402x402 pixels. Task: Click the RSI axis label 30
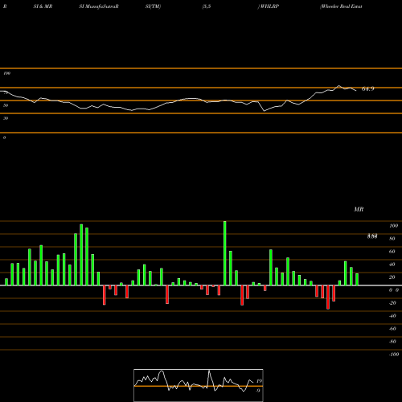tap(6, 118)
